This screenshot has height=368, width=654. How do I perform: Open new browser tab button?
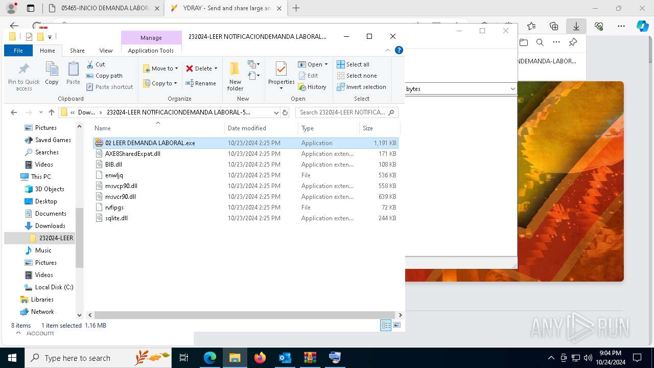pos(296,8)
